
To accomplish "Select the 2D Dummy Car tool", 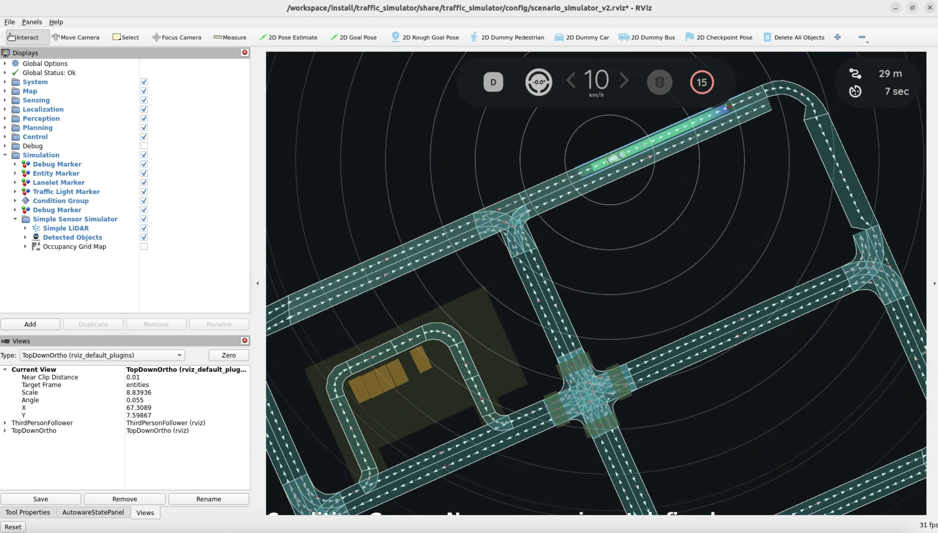I will (x=582, y=37).
